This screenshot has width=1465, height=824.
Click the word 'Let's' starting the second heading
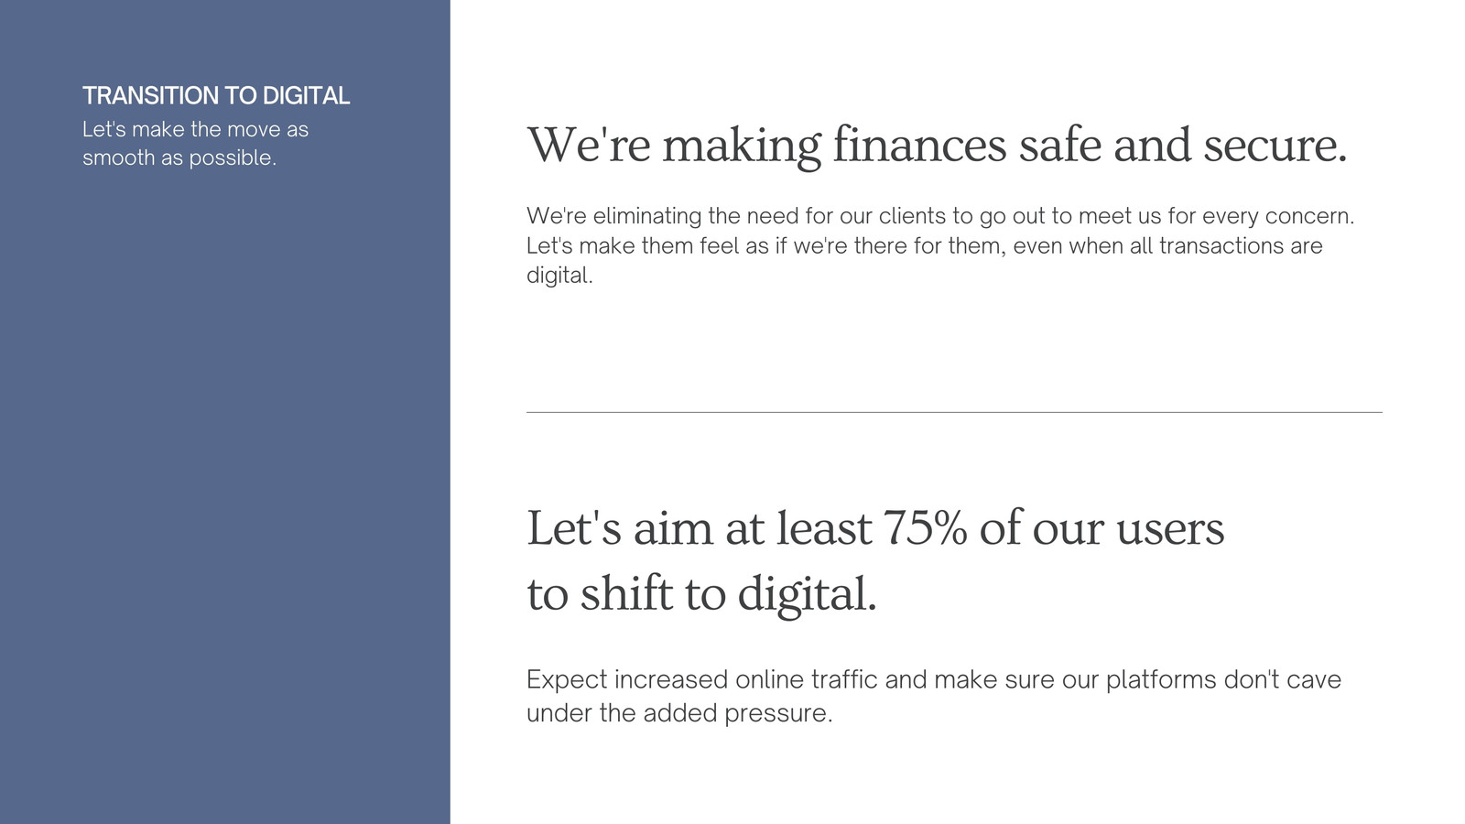[574, 528]
